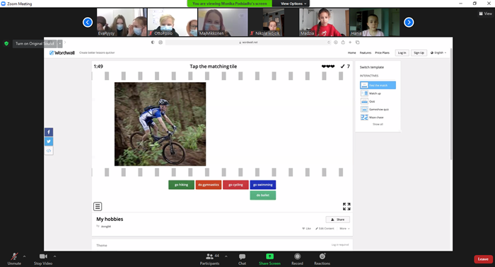Tap the red go cycling tile

pyautogui.click(x=235, y=185)
